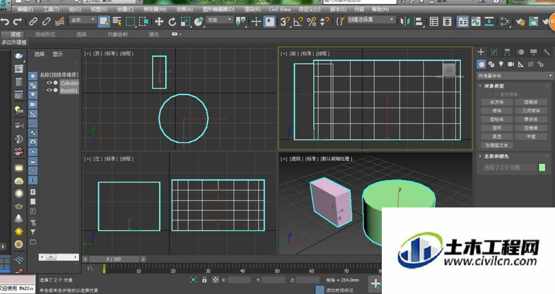Choose the Select Object tool
This screenshot has height=294, width=555.
click(x=104, y=22)
